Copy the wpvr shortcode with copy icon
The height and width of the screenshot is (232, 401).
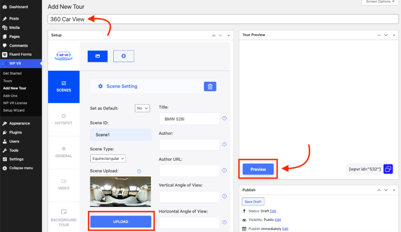388,169
